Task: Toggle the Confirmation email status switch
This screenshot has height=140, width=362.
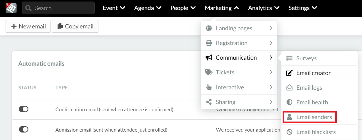Action: point(23,109)
